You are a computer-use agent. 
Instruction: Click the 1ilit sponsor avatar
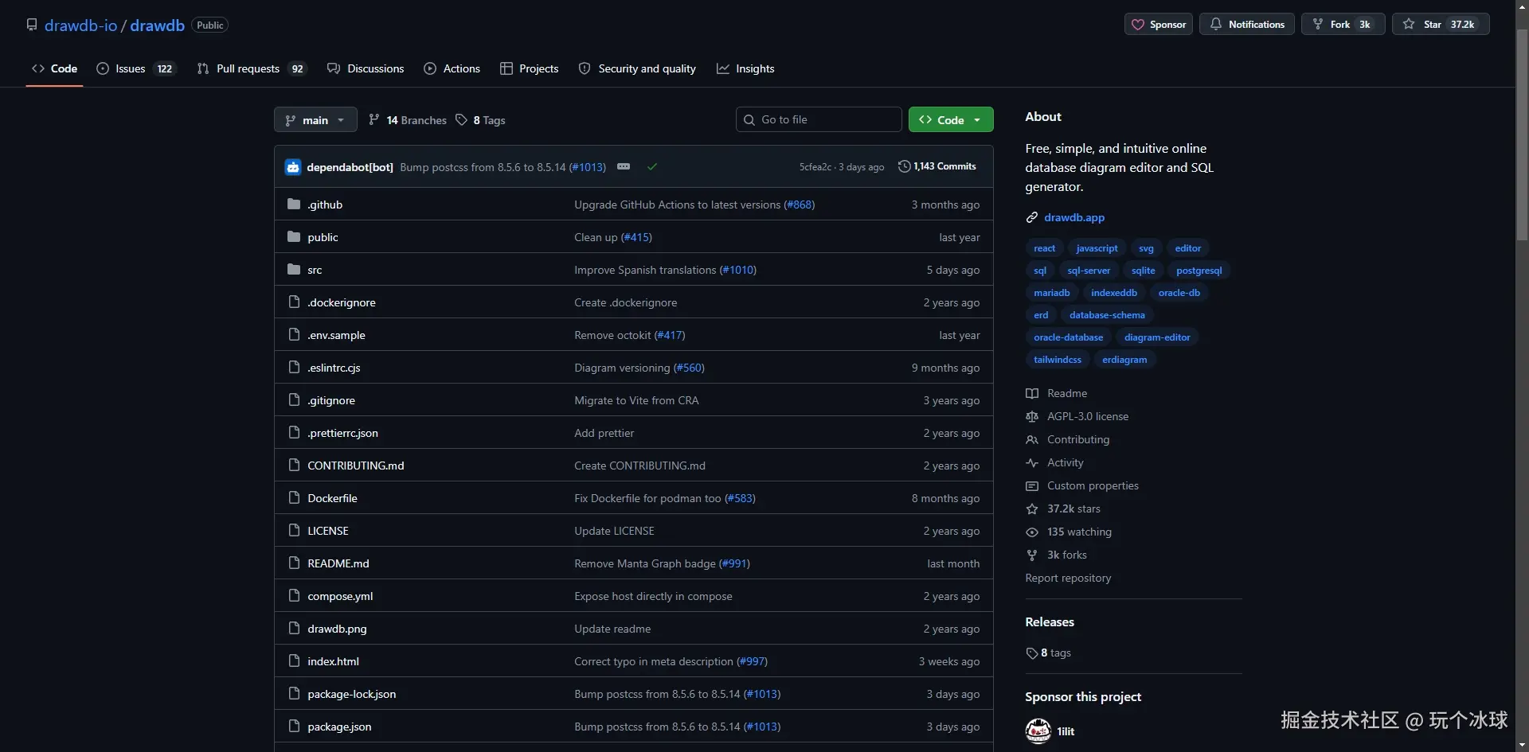coord(1038,731)
